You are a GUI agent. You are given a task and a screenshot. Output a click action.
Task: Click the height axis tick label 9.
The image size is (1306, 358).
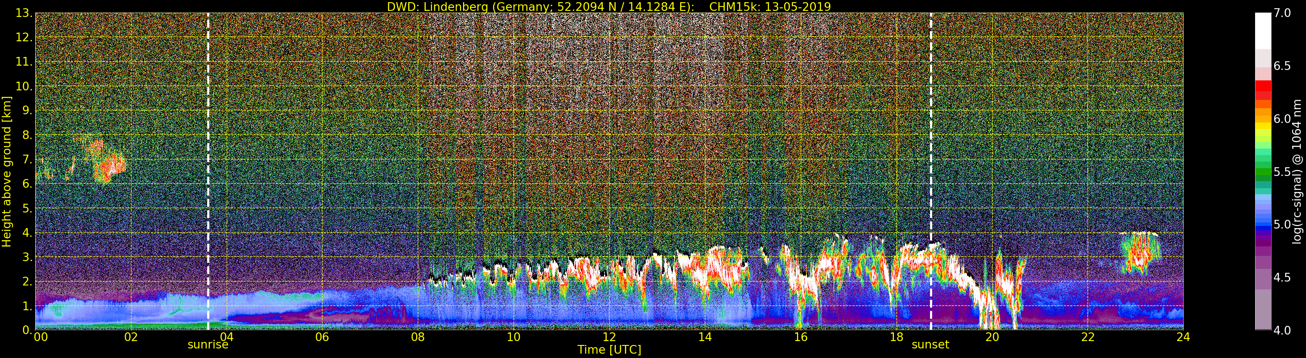click(x=27, y=110)
